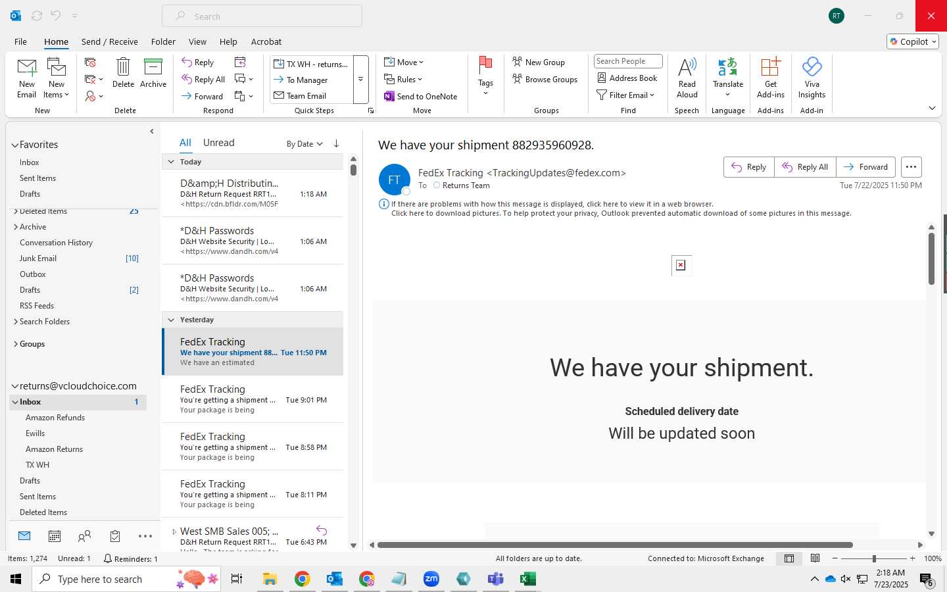947x592 pixels.
Task: Archive the selected email
Action: coord(153,73)
